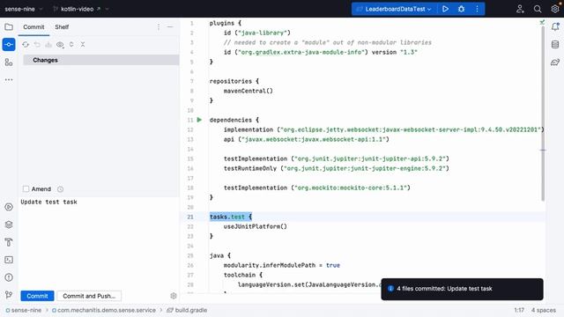Place cursor on 'tasks.test {' line
Screen dimensions: 564x317
click(231, 217)
